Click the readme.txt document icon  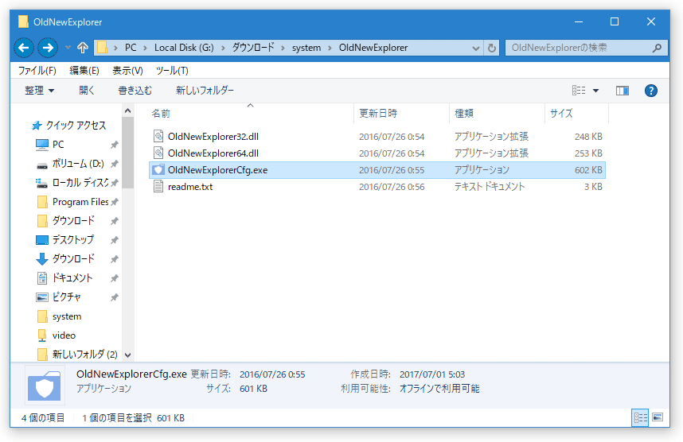coord(158,187)
